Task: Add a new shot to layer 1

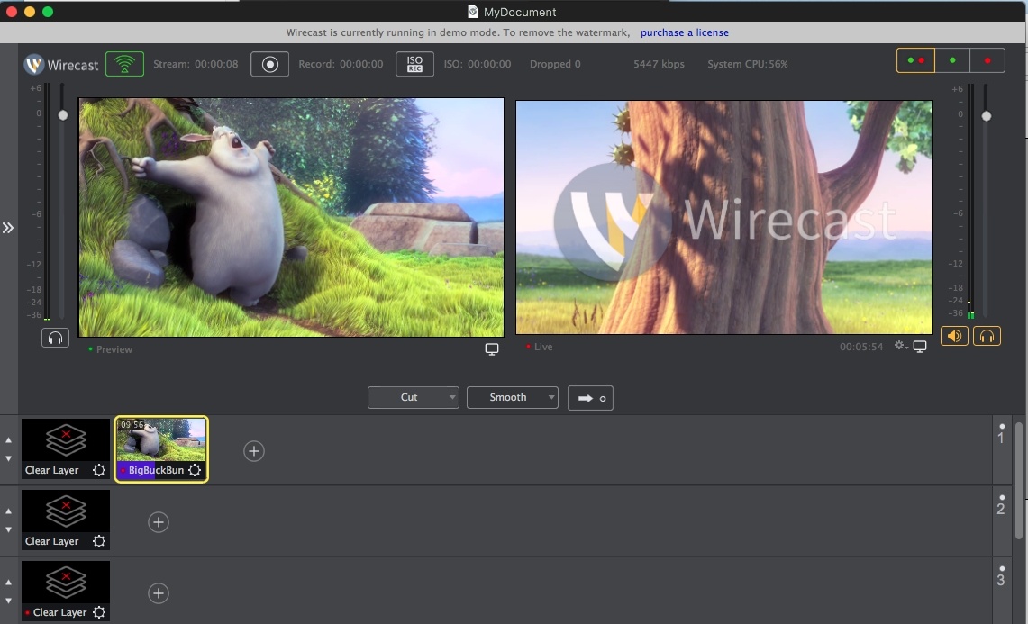Action: click(254, 451)
